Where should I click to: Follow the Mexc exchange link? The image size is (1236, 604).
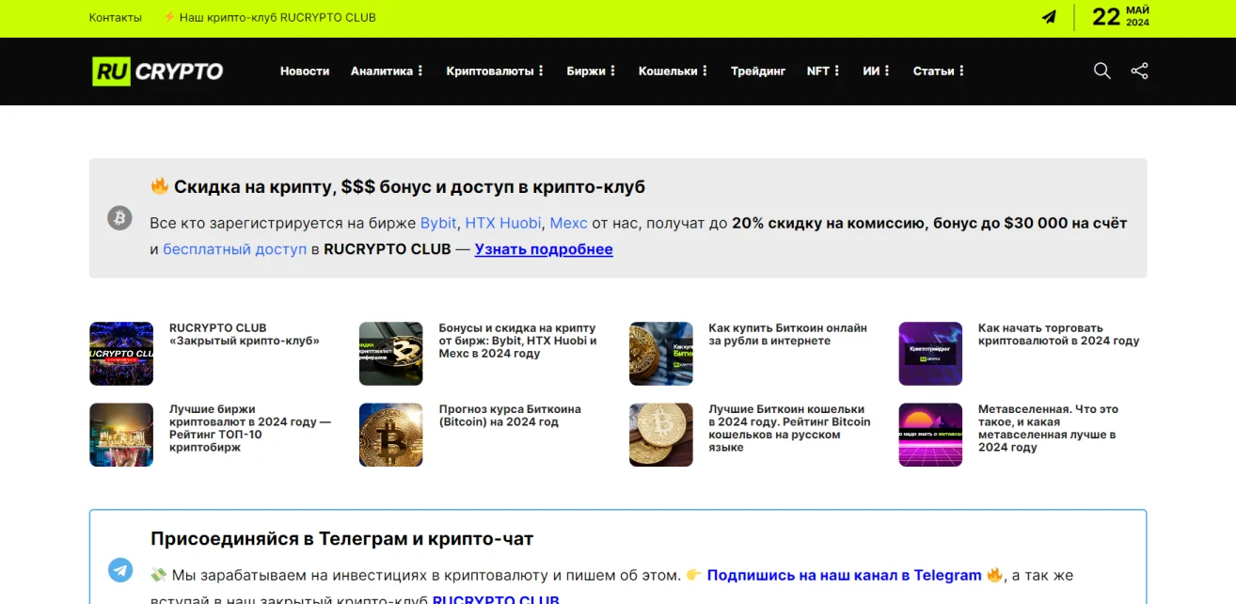coord(568,223)
